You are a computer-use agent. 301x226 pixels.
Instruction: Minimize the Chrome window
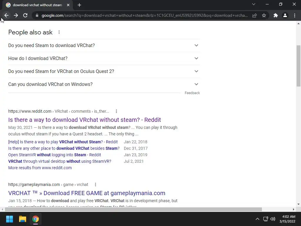click(x=267, y=4)
